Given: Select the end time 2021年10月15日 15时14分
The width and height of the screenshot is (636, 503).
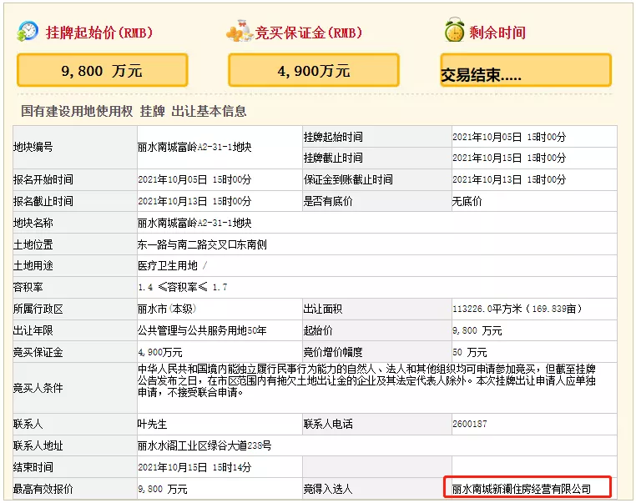Looking at the screenshot, I should pos(194,468).
